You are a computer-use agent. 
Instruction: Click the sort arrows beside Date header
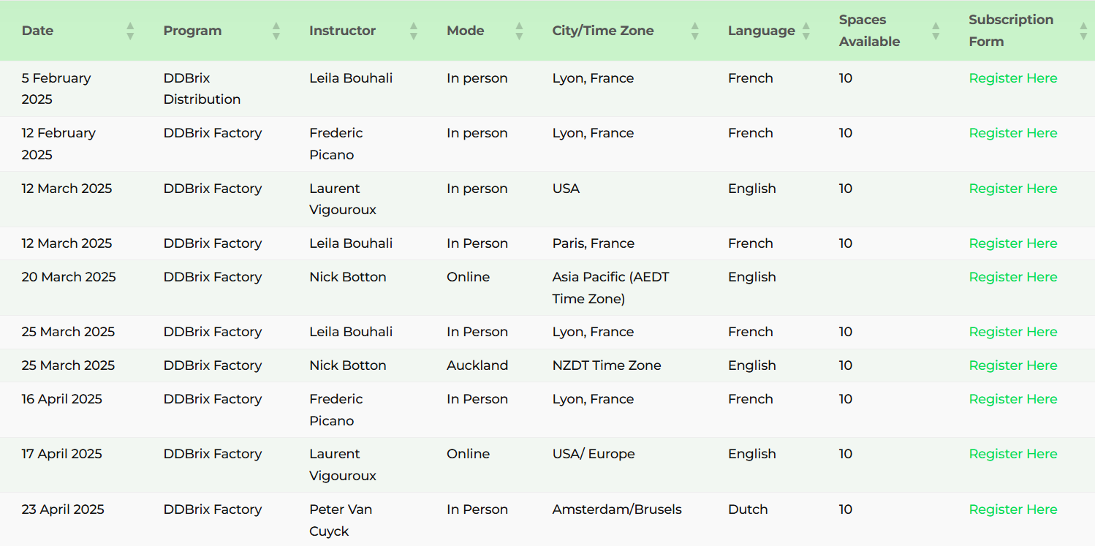(x=130, y=31)
